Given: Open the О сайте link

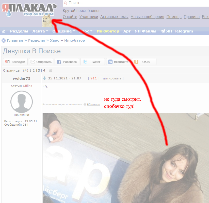Looking at the screenshot, I should [70, 17].
